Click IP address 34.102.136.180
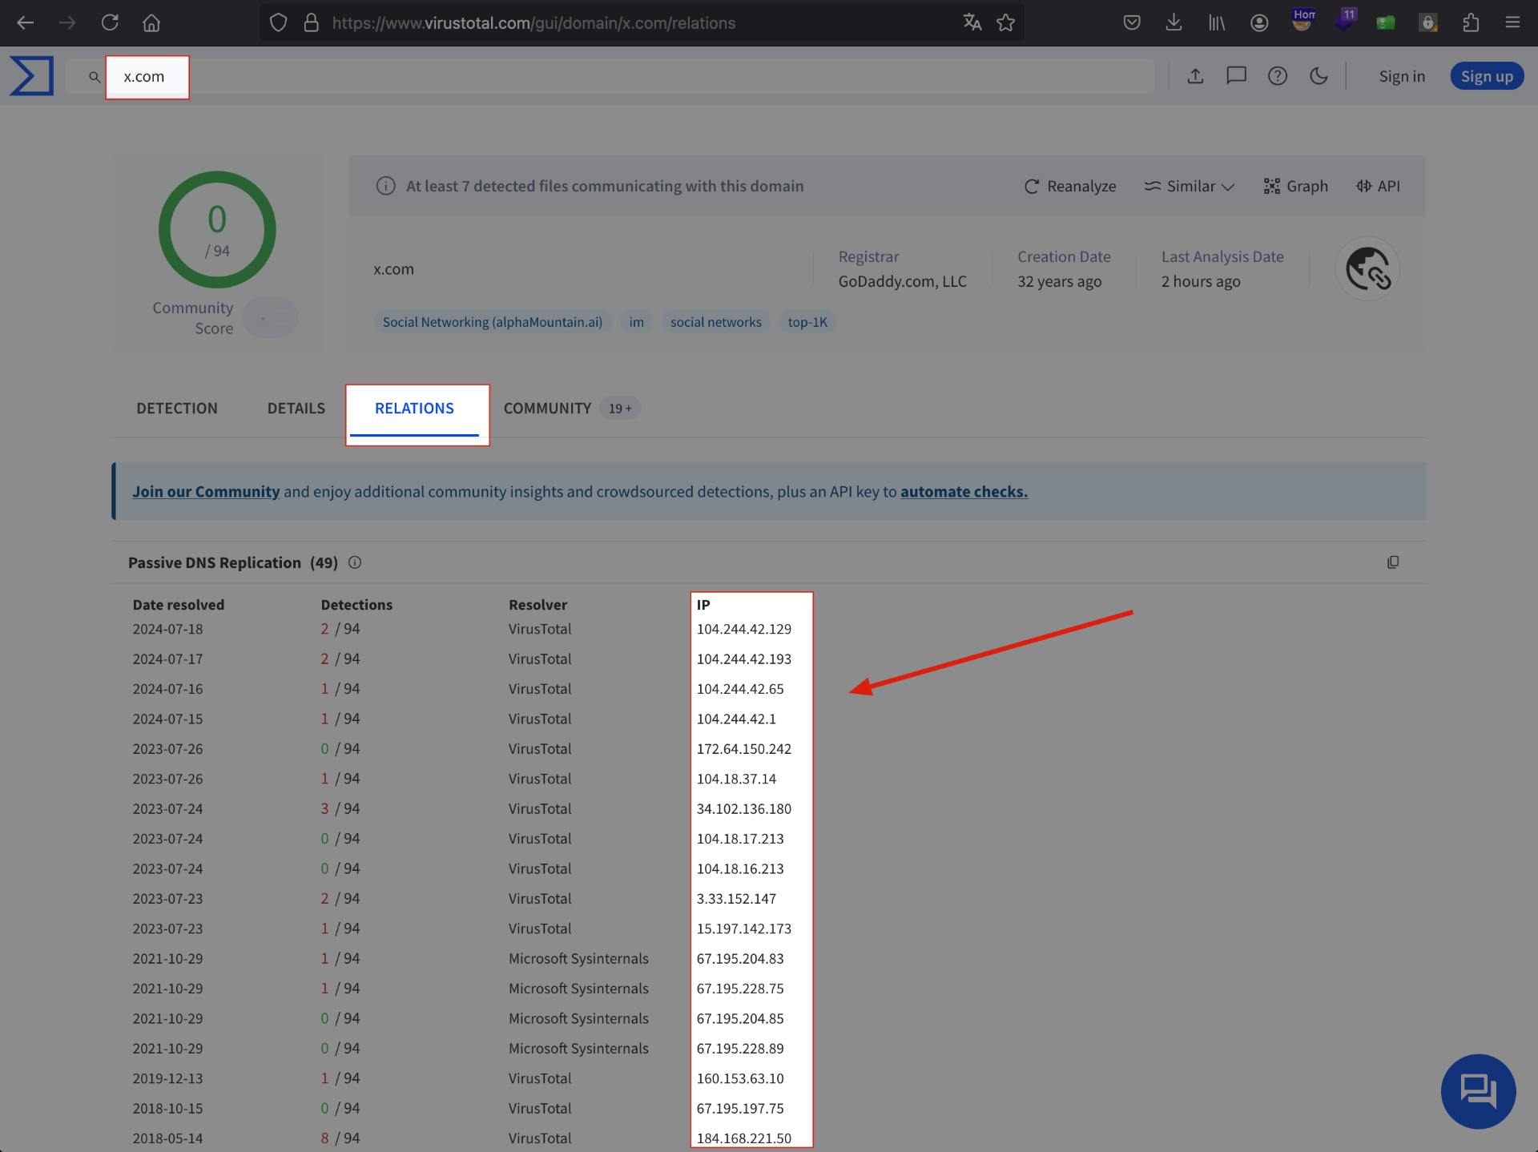 [x=744, y=808]
